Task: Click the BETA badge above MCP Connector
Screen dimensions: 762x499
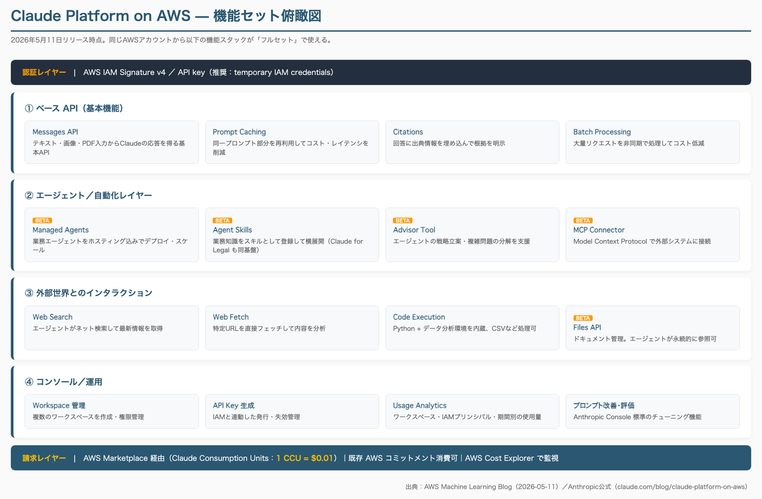Action: click(x=583, y=220)
